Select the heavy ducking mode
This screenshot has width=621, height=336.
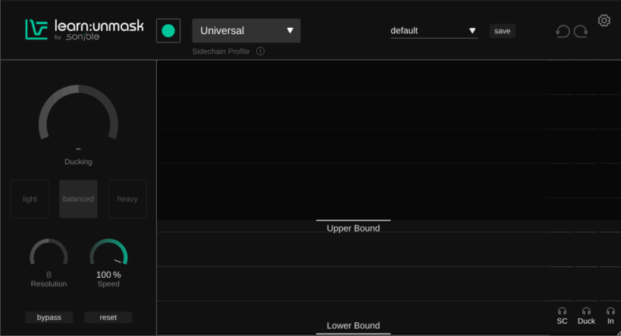click(127, 199)
